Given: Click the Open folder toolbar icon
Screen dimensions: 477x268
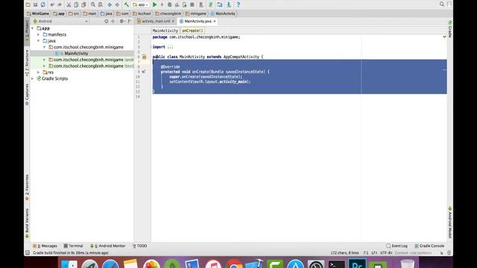Looking at the screenshot, I should click(x=28, y=4).
